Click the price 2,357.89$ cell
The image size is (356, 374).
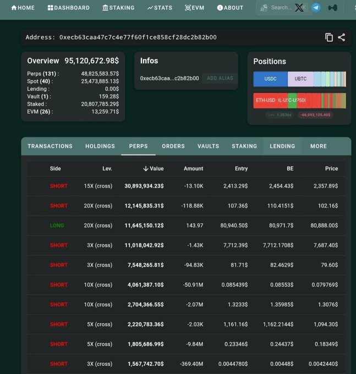click(326, 186)
